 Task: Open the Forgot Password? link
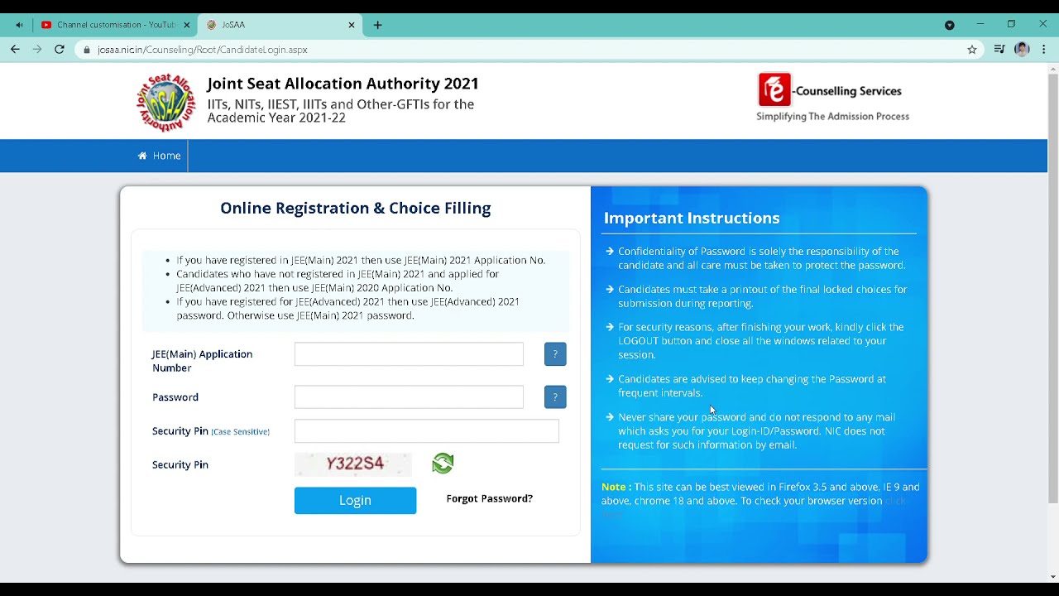(x=490, y=498)
